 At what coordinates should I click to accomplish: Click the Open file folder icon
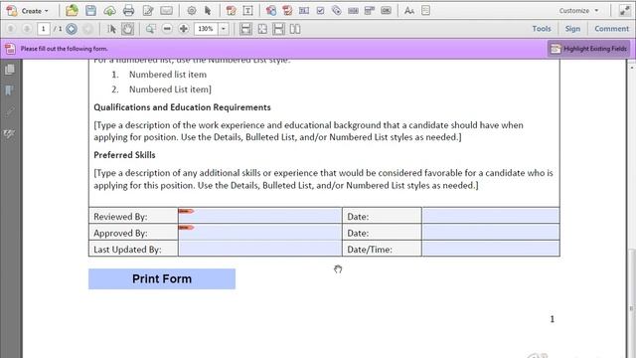[72, 11]
